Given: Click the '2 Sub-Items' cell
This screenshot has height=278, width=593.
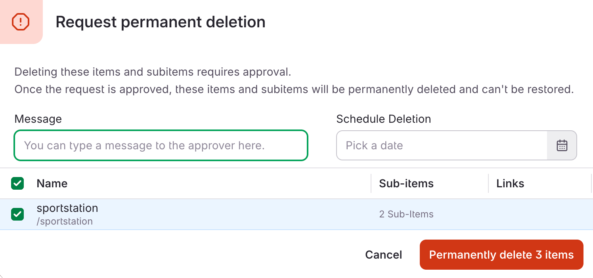Looking at the screenshot, I should (406, 214).
